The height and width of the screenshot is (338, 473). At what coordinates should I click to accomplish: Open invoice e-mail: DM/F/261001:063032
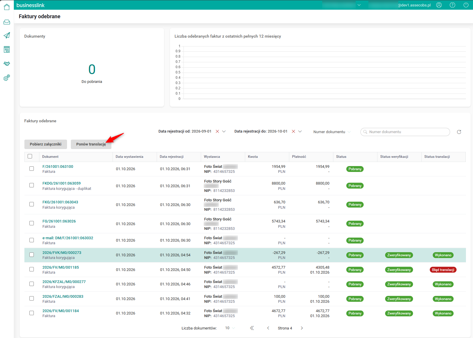[x=68, y=238]
